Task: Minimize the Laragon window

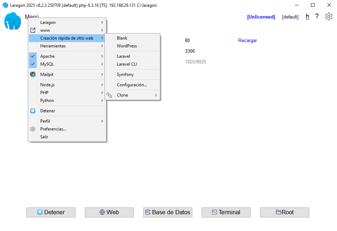Action: [x=297, y=5]
